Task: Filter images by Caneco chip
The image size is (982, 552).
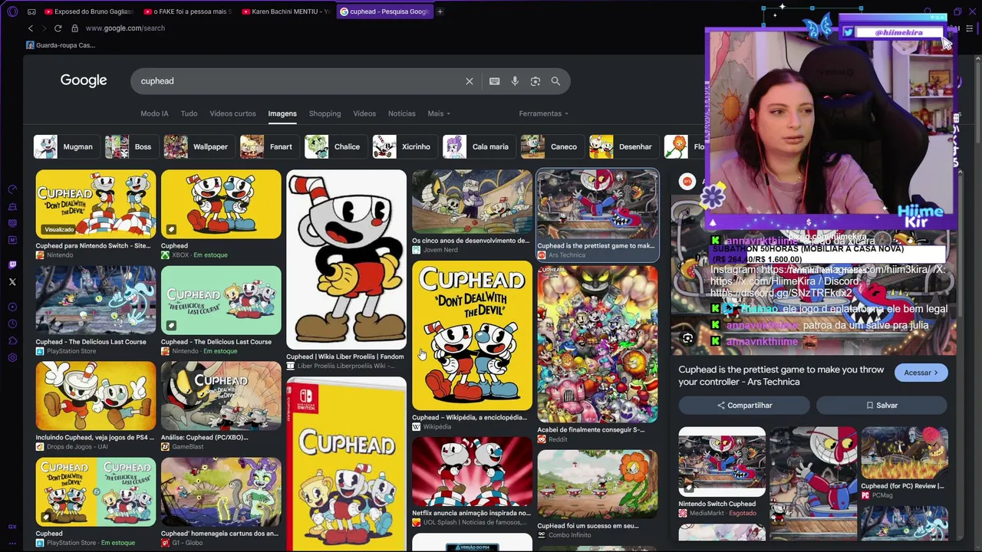Action: [x=552, y=146]
